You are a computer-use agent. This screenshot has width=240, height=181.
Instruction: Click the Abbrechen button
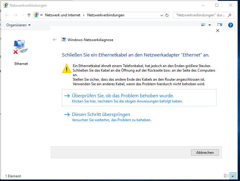[x=205, y=153]
